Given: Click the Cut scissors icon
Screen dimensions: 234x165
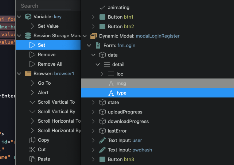Looking at the screenshot, I should coord(32,150).
